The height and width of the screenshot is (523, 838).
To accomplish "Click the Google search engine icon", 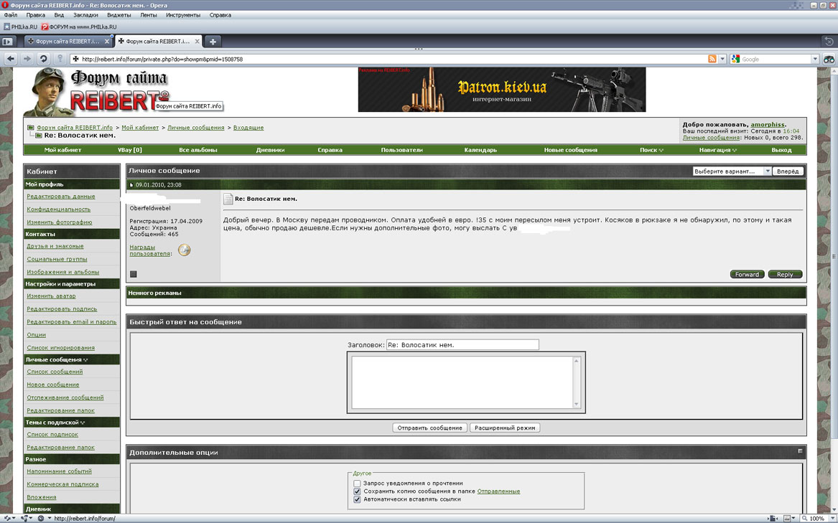I will pyautogui.click(x=735, y=60).
